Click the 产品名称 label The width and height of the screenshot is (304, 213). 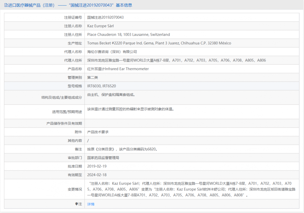[x=75, y=69]
